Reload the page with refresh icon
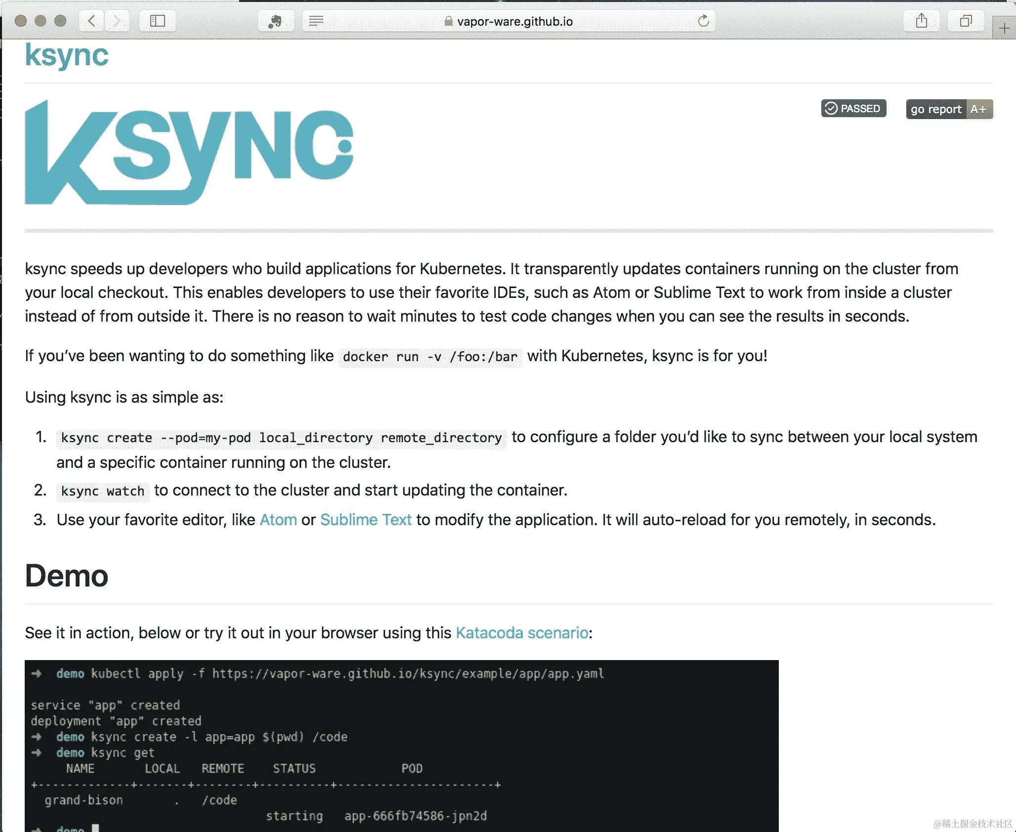1016x832 pixels. pos(703,21)
